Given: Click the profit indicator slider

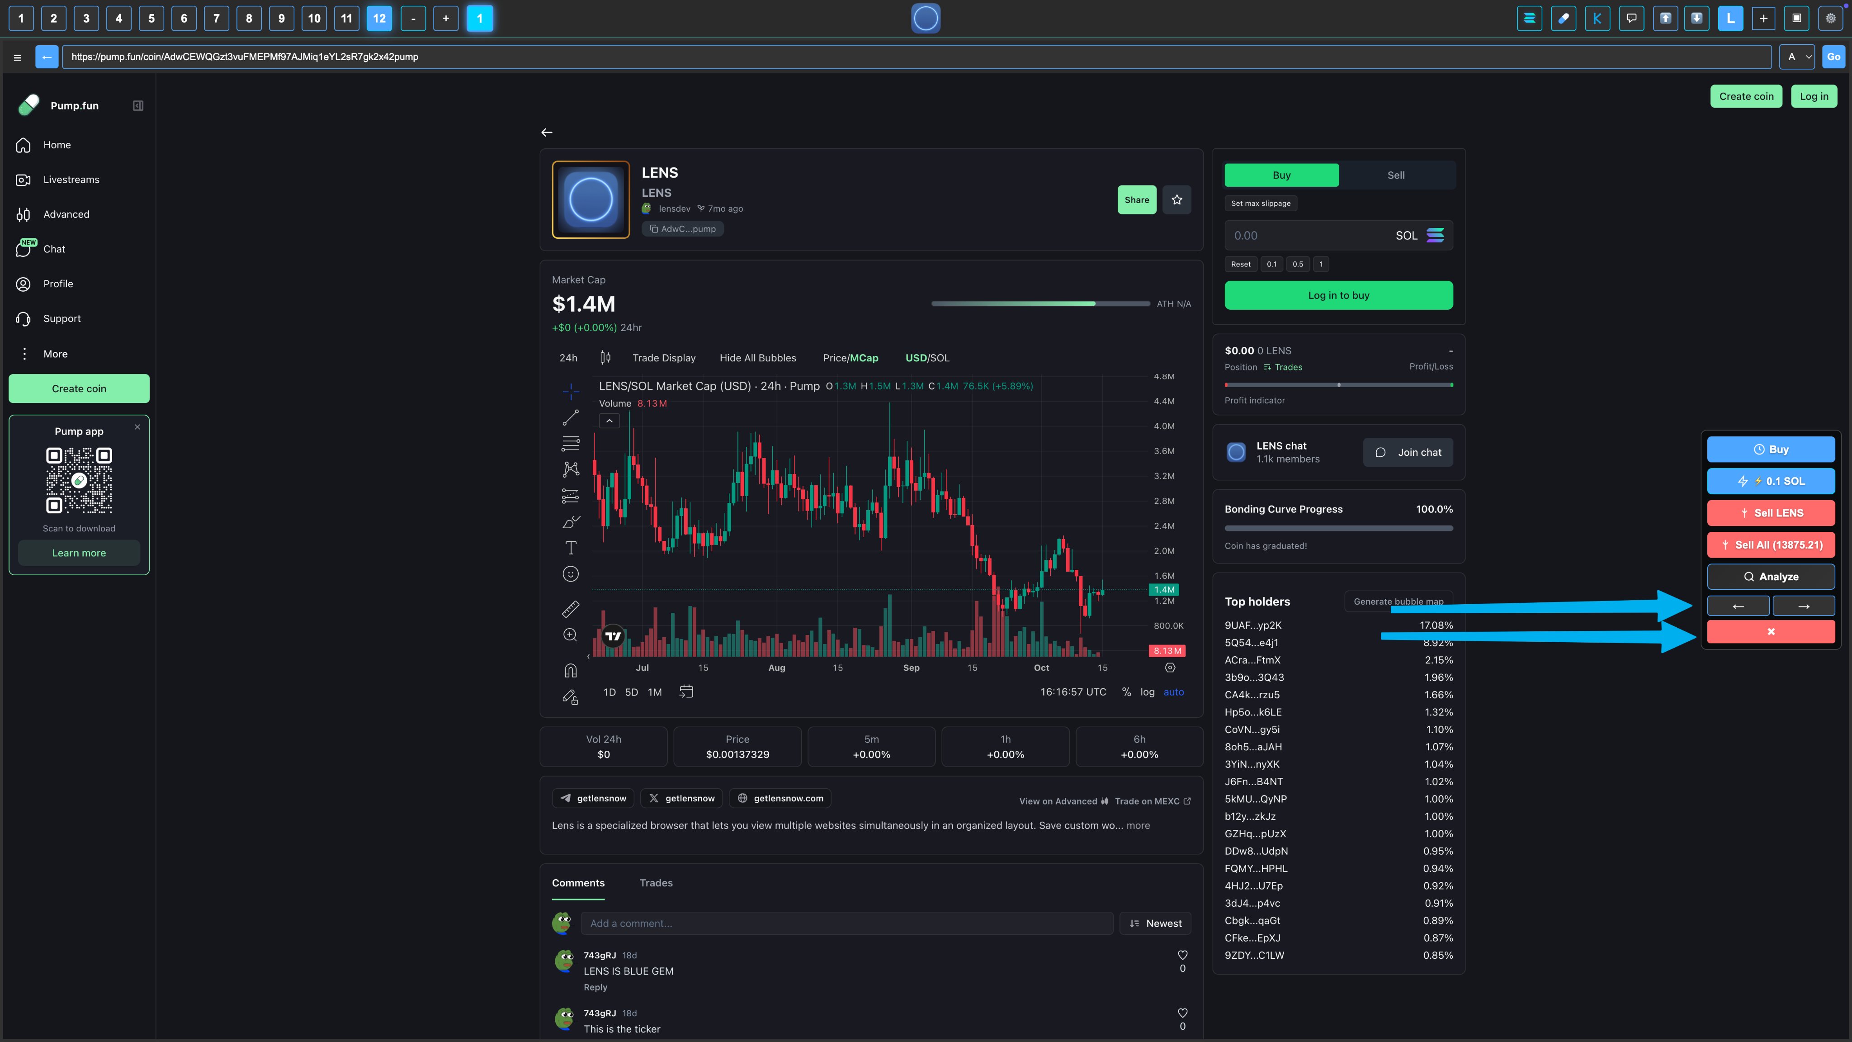Looking at the screenshot, I should (1338, 384).
